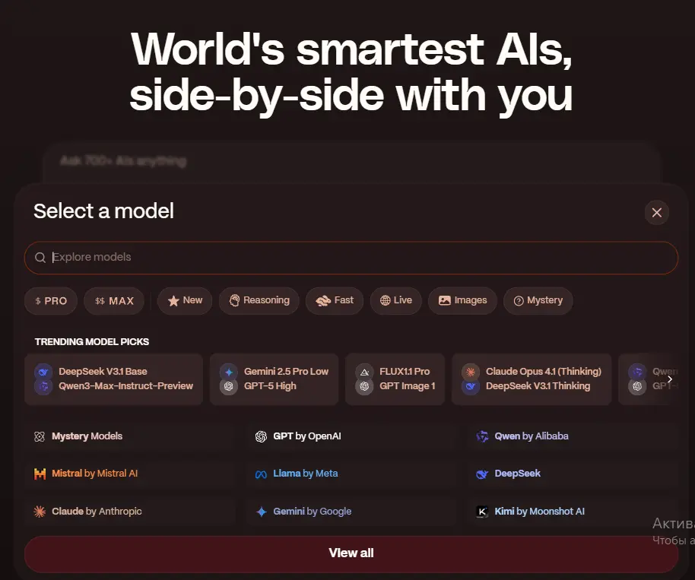This screenshot has height=580, width=695.
Task: Click the Explore models search field
Action: click(351, 258)
